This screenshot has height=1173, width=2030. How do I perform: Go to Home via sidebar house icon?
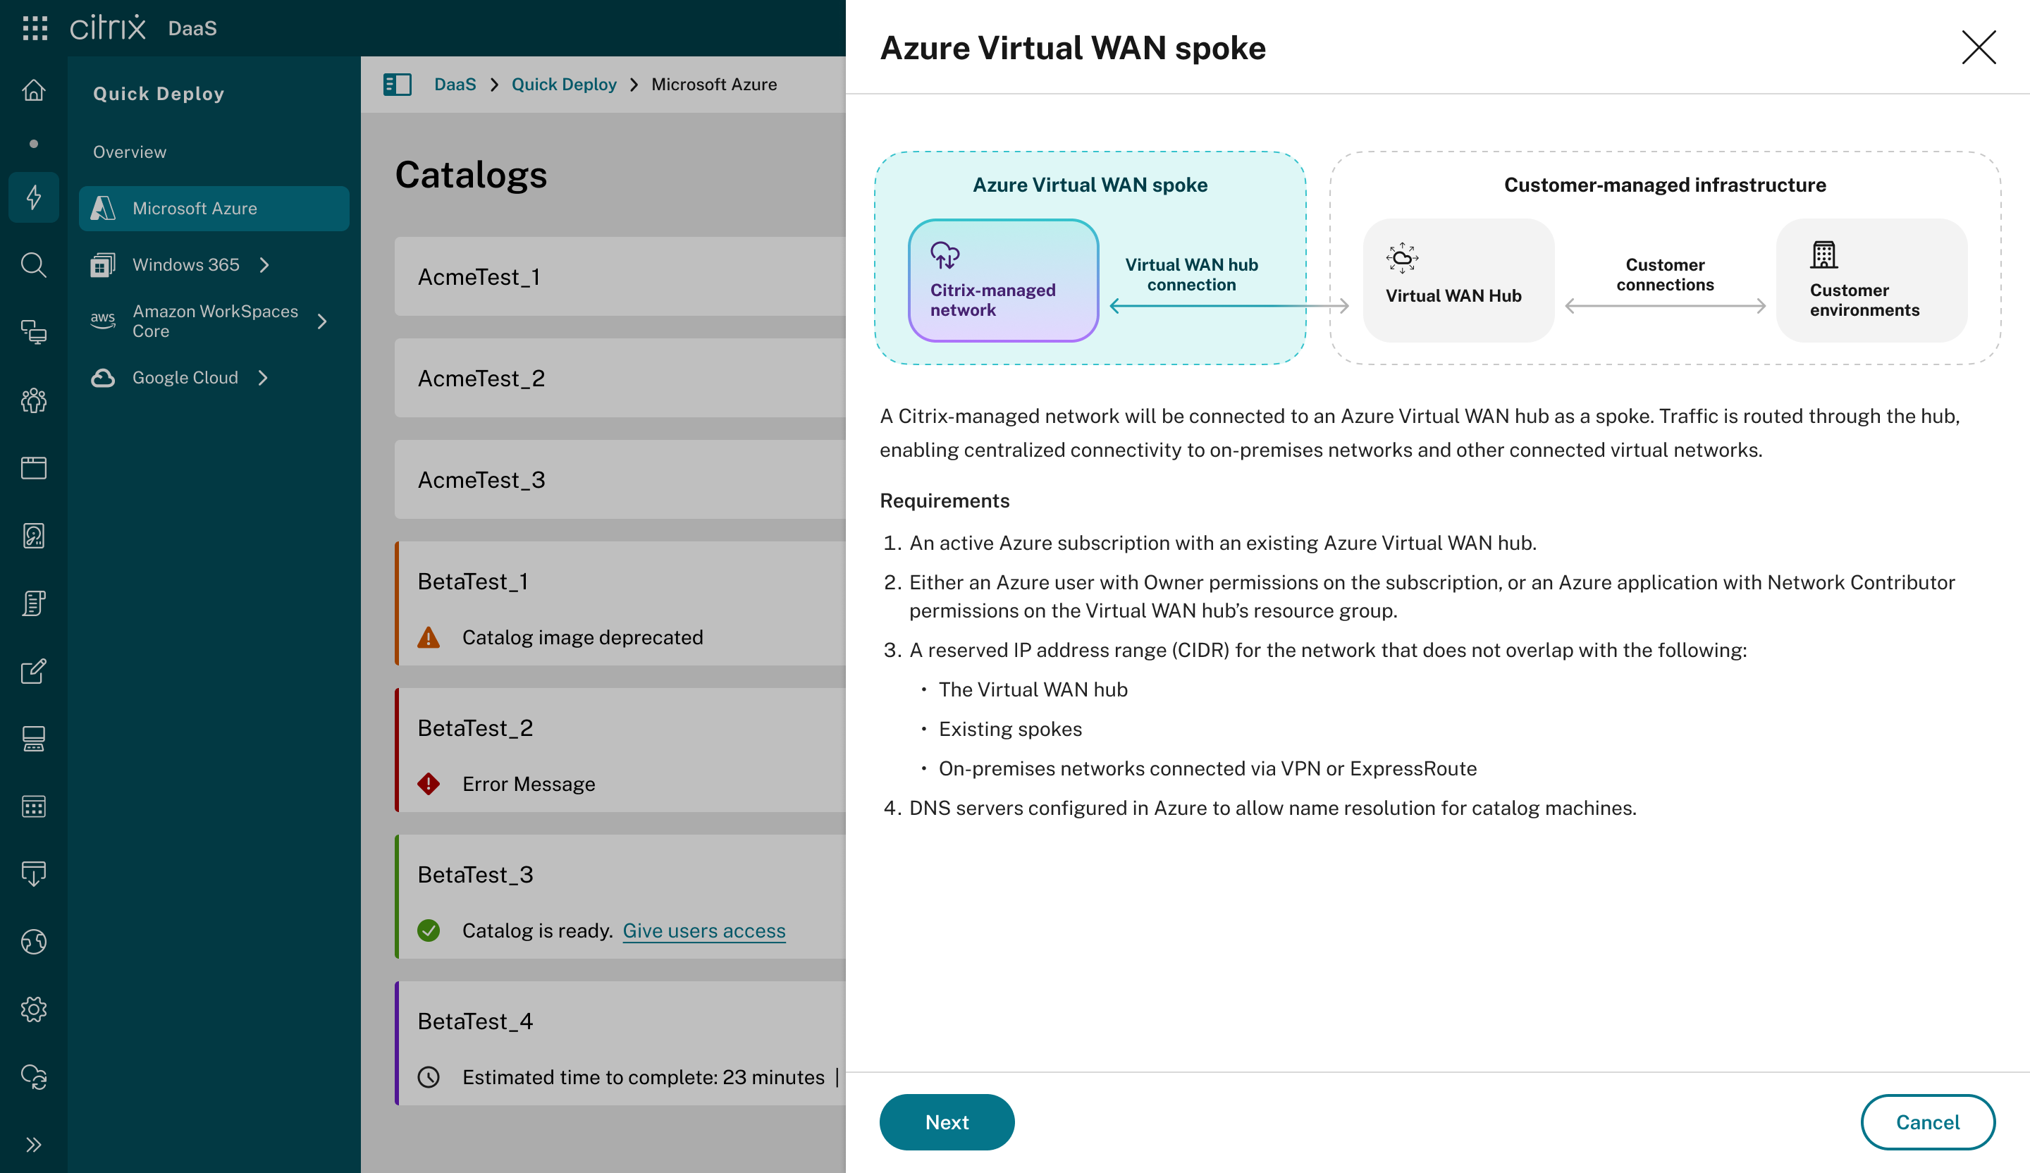[x=34, y=90]
